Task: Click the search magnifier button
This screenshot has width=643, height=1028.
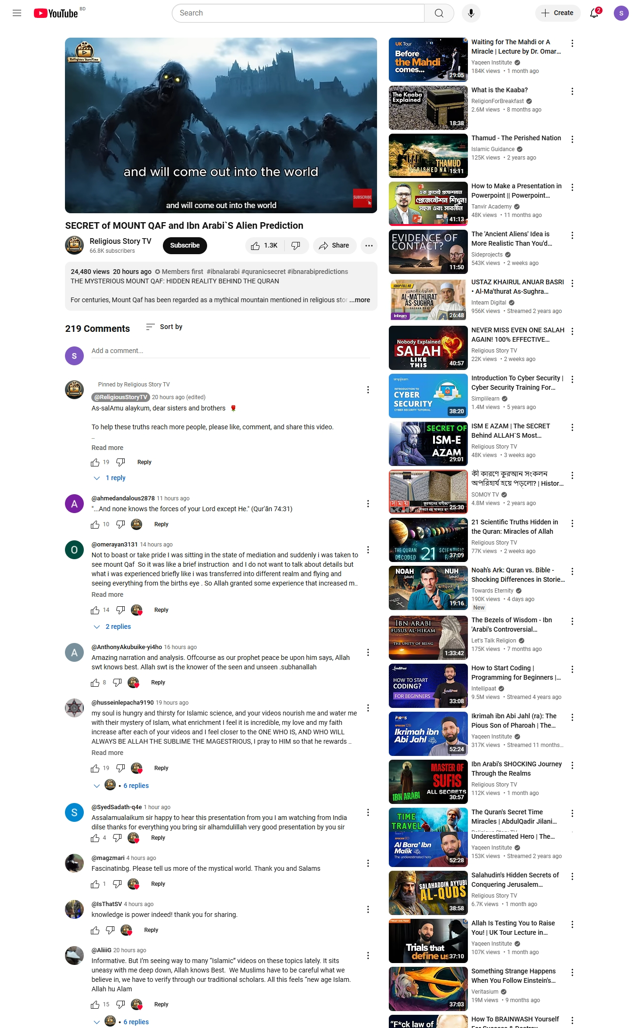Action: click(439, 13)
